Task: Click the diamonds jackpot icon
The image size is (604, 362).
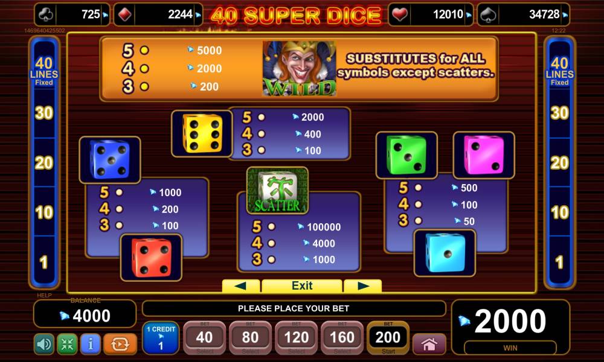Action: click(125, 14)
